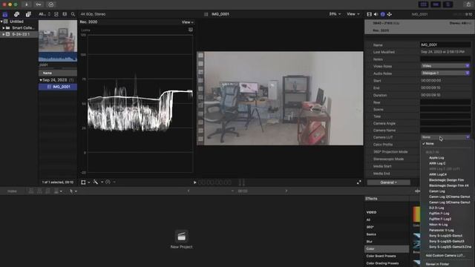The image size is (475, 267).
Task: Open the Keyword Editor key icon
Action: click(x=39, y=4)
